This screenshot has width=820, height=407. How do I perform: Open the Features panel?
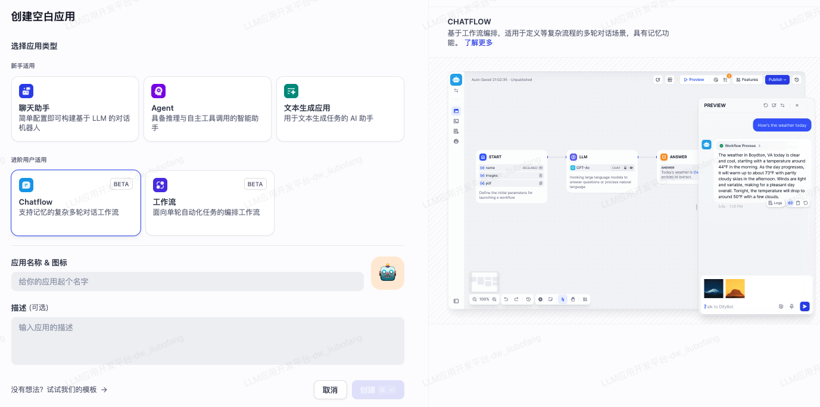747,79
